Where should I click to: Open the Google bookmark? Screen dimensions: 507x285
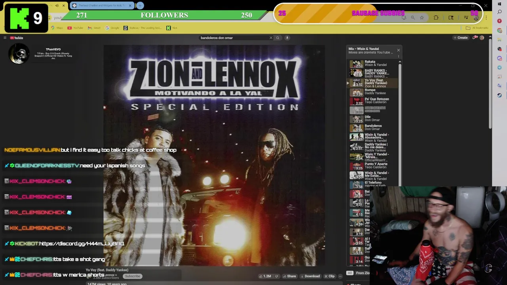[112, 28]
